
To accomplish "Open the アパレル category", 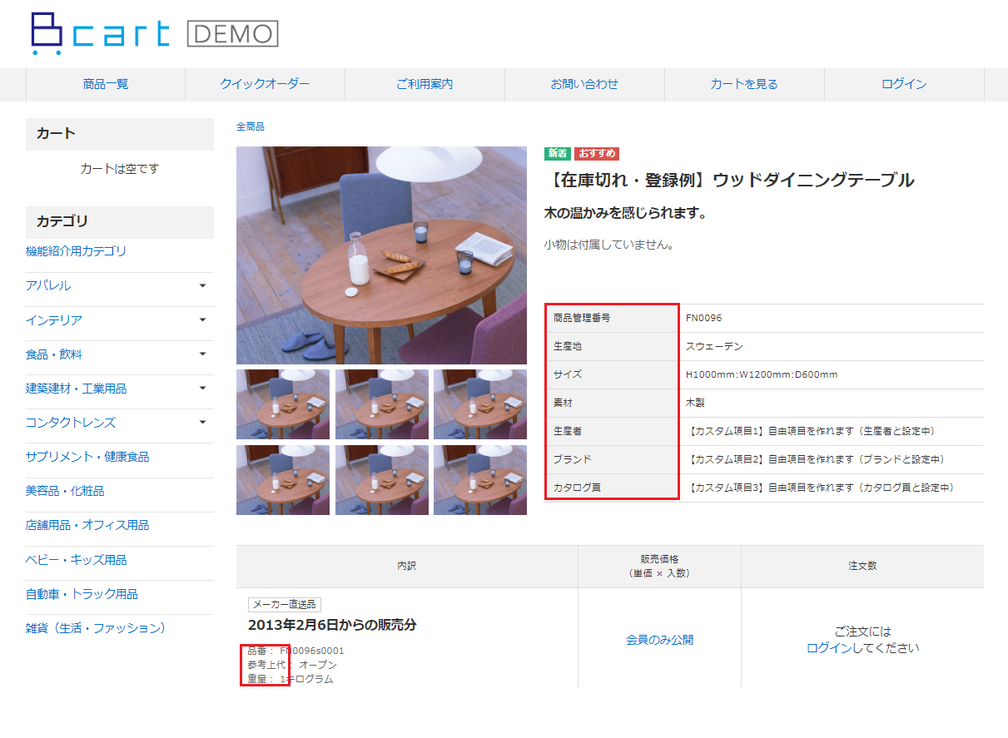I will [x=48, y=285].
